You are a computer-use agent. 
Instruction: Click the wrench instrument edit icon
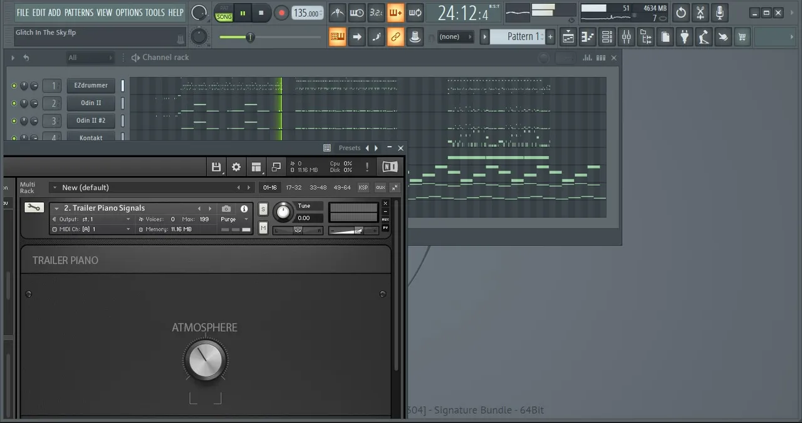coord(34,208)
